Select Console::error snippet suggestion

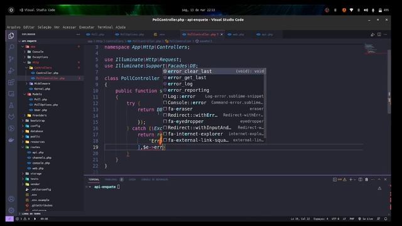point(214,102)
